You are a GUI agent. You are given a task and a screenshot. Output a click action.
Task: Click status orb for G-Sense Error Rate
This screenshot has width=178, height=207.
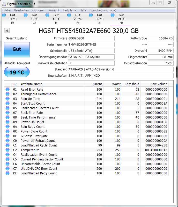8,136
